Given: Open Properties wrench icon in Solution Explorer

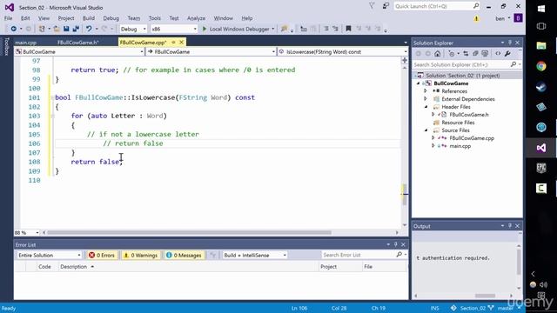Looking at the screenshot, I should [x=507, y=54].
